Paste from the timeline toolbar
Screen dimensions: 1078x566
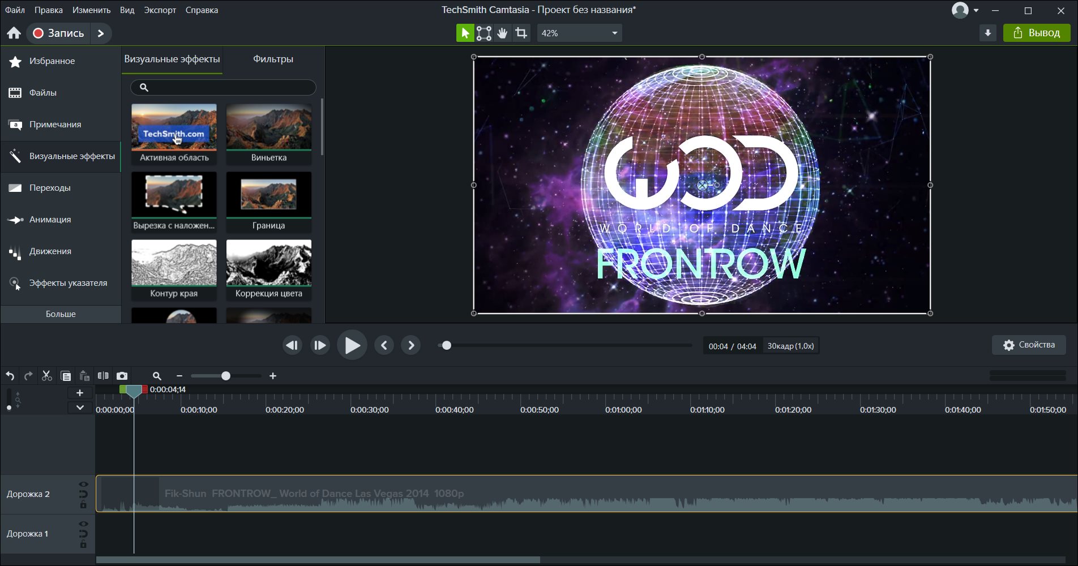pos(84,376)
